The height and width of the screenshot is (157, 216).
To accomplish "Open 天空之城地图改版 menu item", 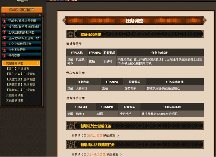I will (x=21, y=44).
